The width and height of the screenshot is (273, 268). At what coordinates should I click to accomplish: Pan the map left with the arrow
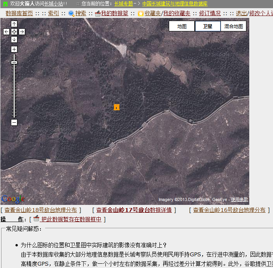click(x=7, y=32)
